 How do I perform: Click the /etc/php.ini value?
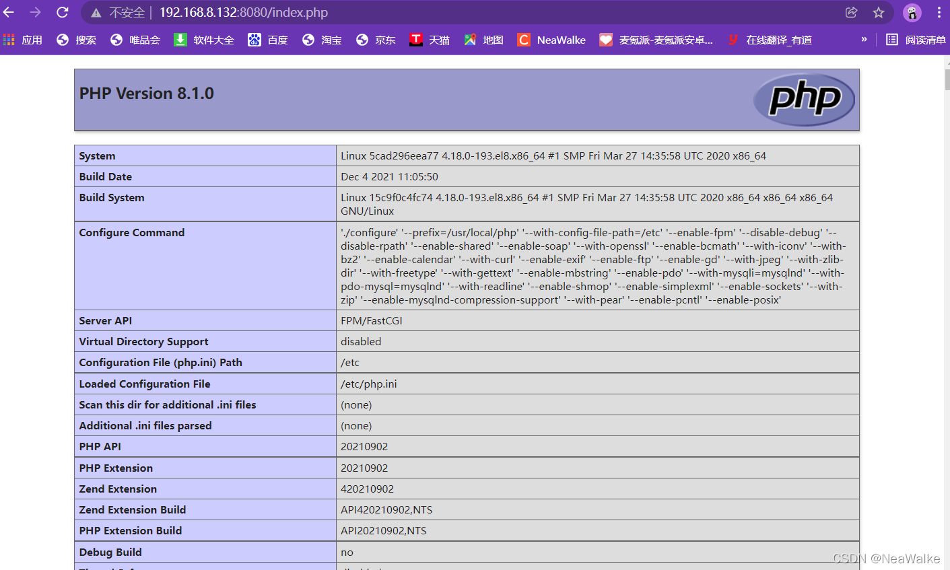click(369, 384)
